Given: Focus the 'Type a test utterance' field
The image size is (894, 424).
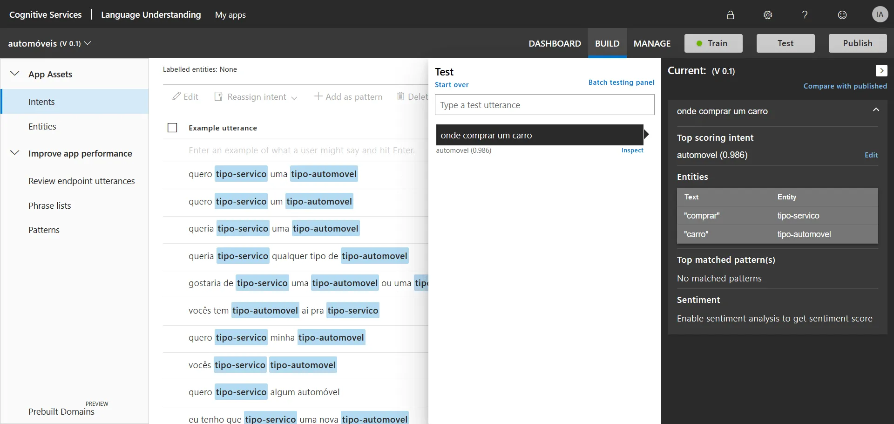Looking at the screenshot, I should tap(544, 105).
